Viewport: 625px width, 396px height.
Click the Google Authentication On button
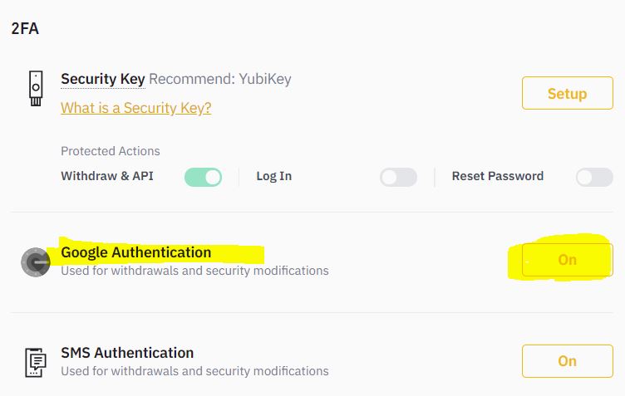click(567, 260)
